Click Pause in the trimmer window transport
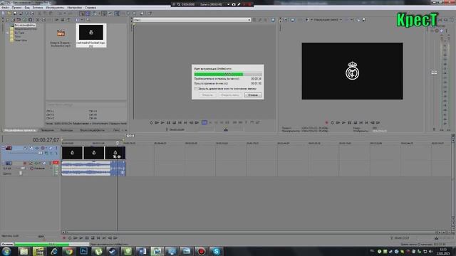456x256 pixels. (168, 123)
